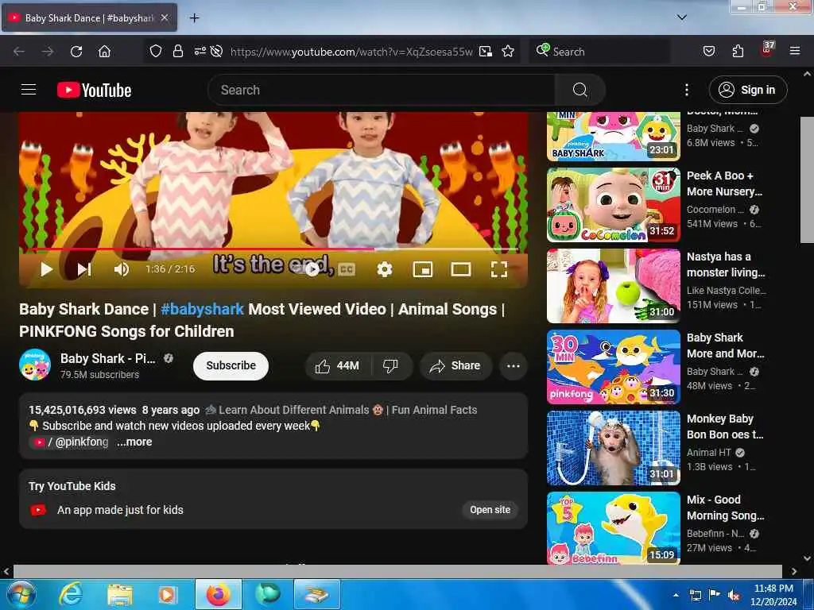Open the taskbar clock showing 11:48 PM
The width and height of the screenshot is (814, 610).
tap(773, 595)
